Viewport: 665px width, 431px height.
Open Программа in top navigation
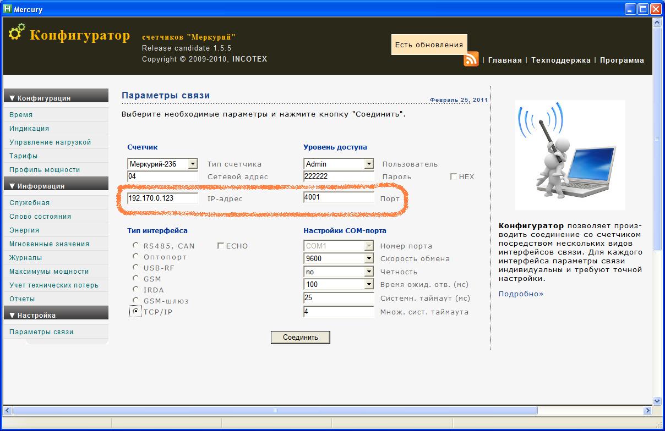click(x=622, y=60)
